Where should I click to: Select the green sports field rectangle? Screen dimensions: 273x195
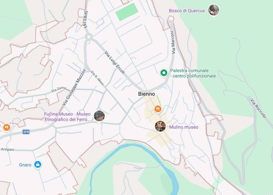[x=127, y=12]
